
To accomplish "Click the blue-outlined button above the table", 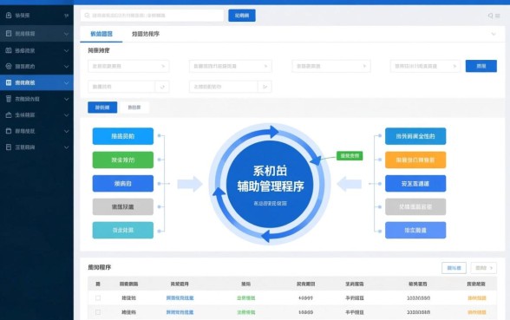I will coord(454,268).
